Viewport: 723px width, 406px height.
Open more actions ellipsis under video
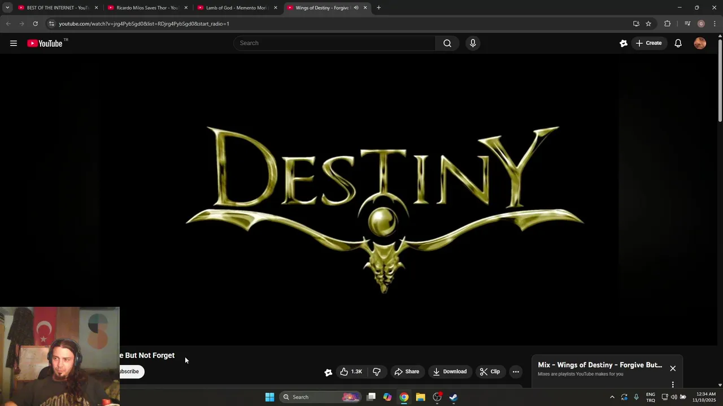click(516, 372)
